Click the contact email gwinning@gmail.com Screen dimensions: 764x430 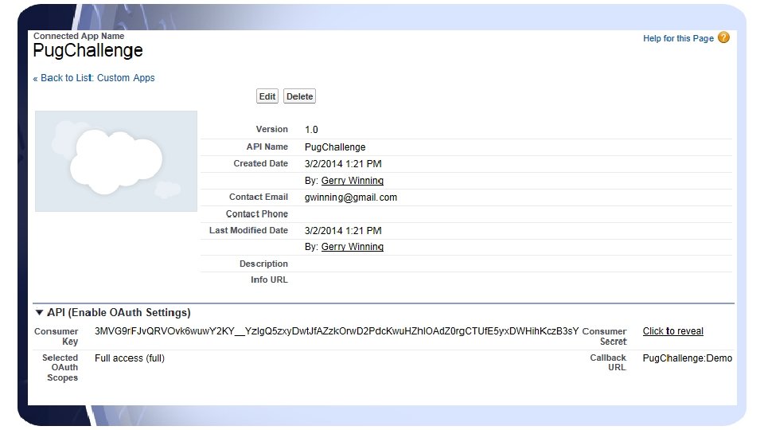pyautogui.click(x=351, y=197)
